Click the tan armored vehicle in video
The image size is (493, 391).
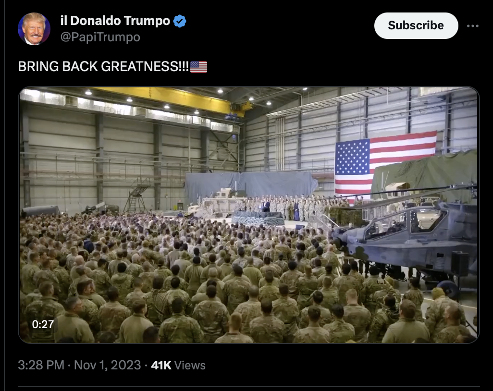click(216, 203)
